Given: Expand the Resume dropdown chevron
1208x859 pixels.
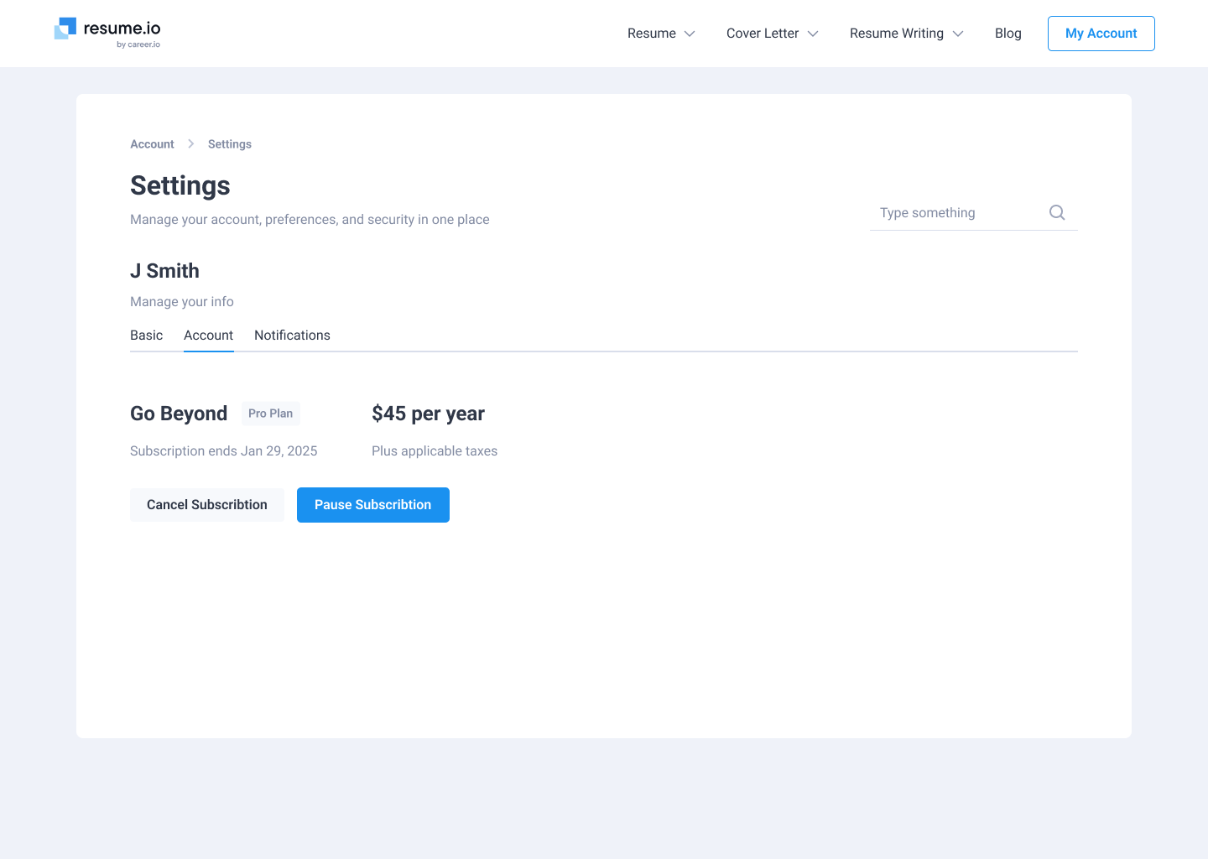Looking at the screenshot, I should [690, 34].
